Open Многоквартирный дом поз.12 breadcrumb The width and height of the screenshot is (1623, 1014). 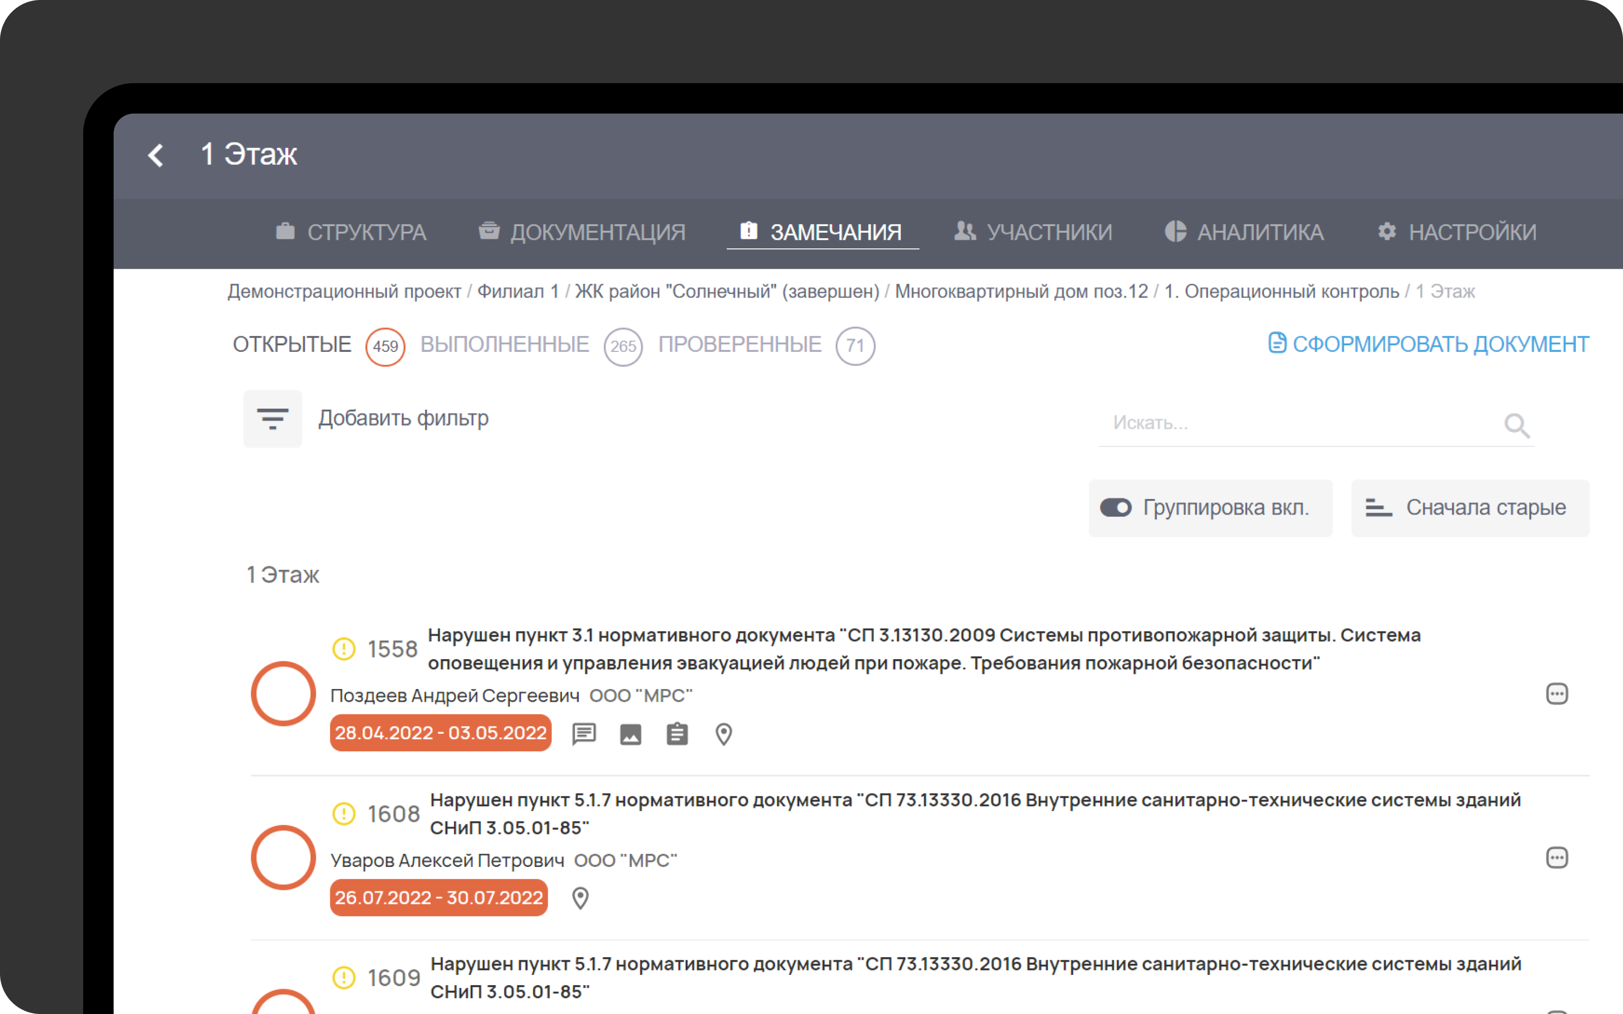[1021, 292]
